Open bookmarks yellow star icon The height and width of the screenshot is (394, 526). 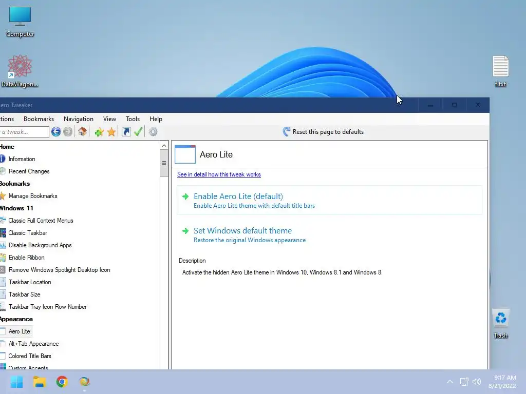point(111,132)
